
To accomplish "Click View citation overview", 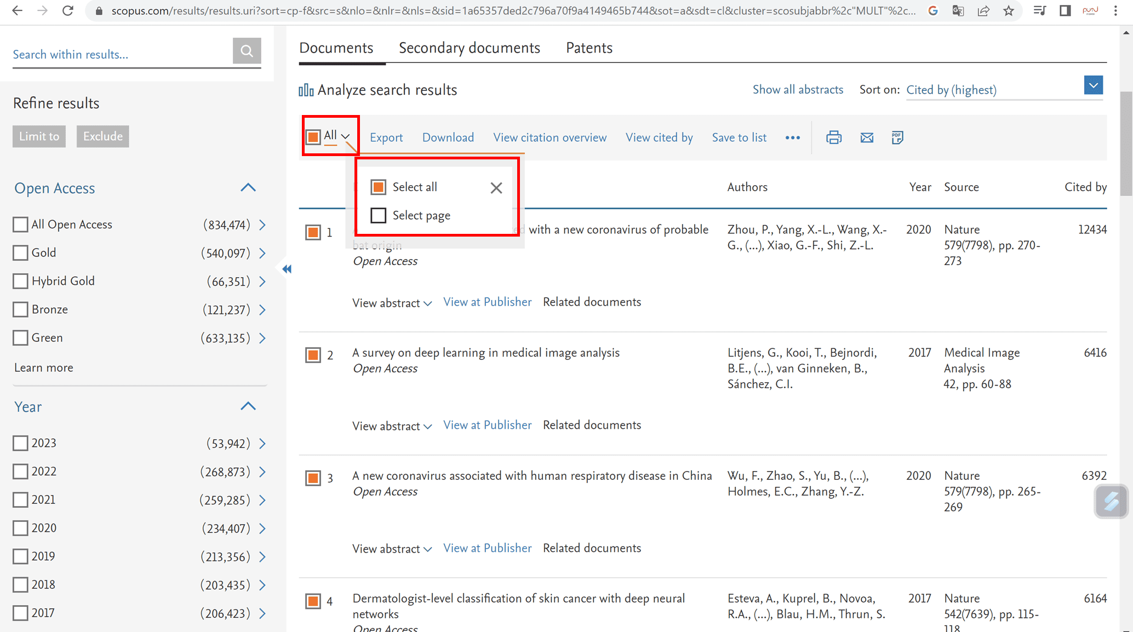I will (550, 137).
